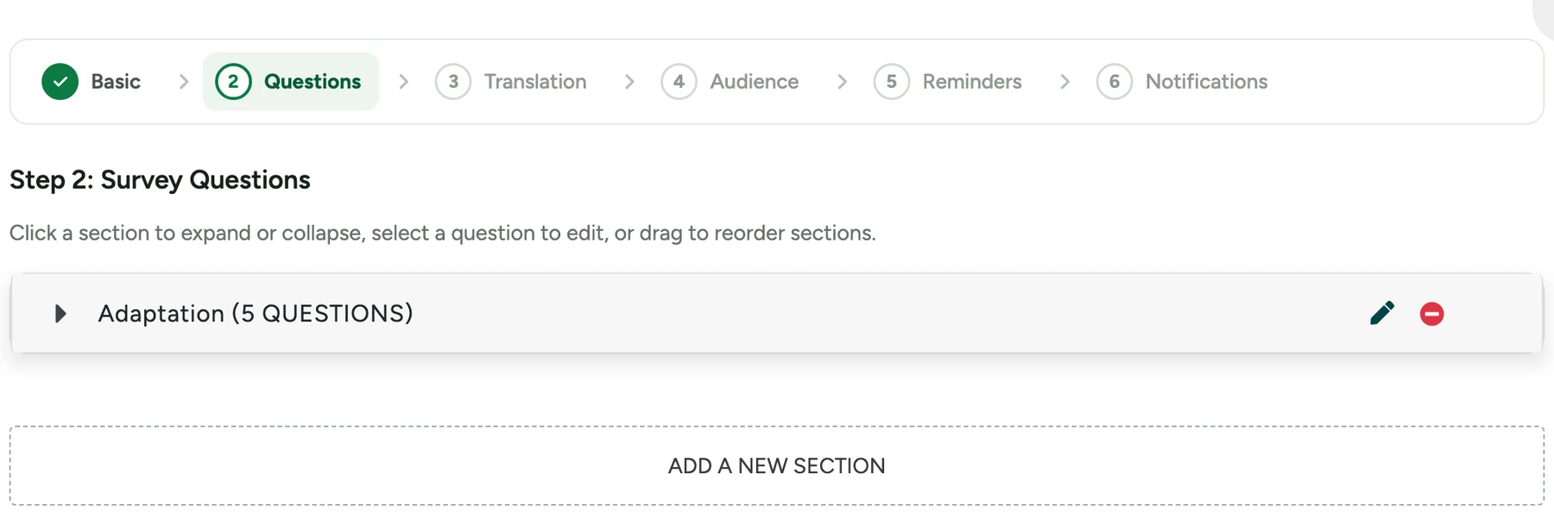
Task: Click the Adaptation (5 QUESTIONS) title
Action: [x=256, y=313]
